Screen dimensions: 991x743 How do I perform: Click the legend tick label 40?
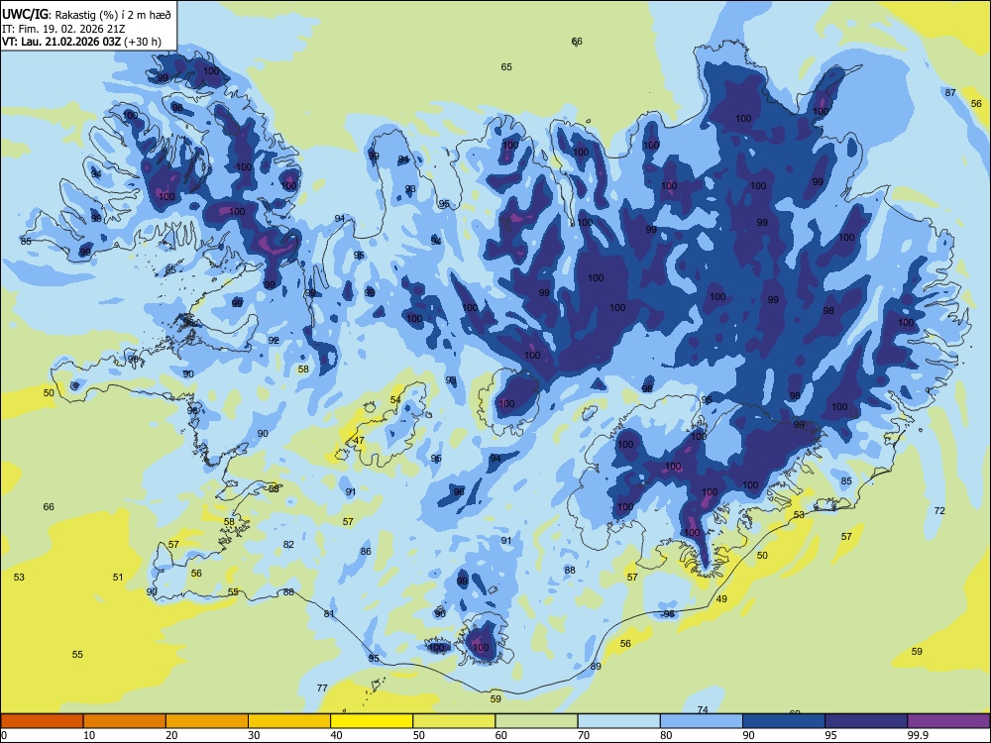coord(336,735)
